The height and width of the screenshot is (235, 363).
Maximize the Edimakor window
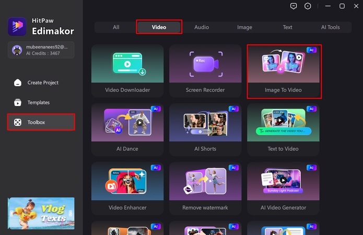[342, 6]
